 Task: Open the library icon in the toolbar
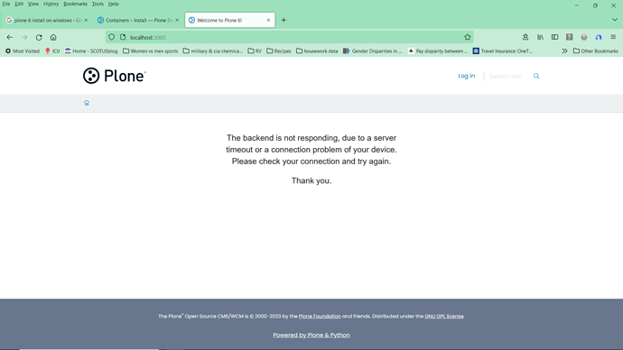pyautogui.click(x=540, y=37)
